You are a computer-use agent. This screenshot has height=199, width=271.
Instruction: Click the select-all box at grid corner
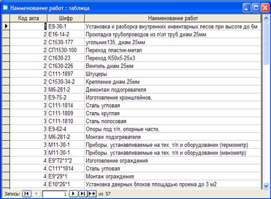[6, 18]
